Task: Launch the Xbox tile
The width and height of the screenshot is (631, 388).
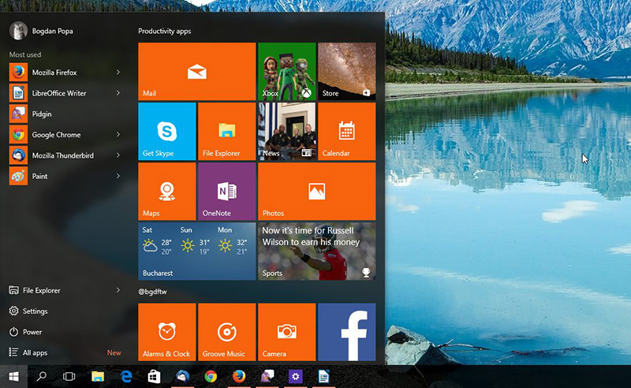Action: (x=287, y=71)
